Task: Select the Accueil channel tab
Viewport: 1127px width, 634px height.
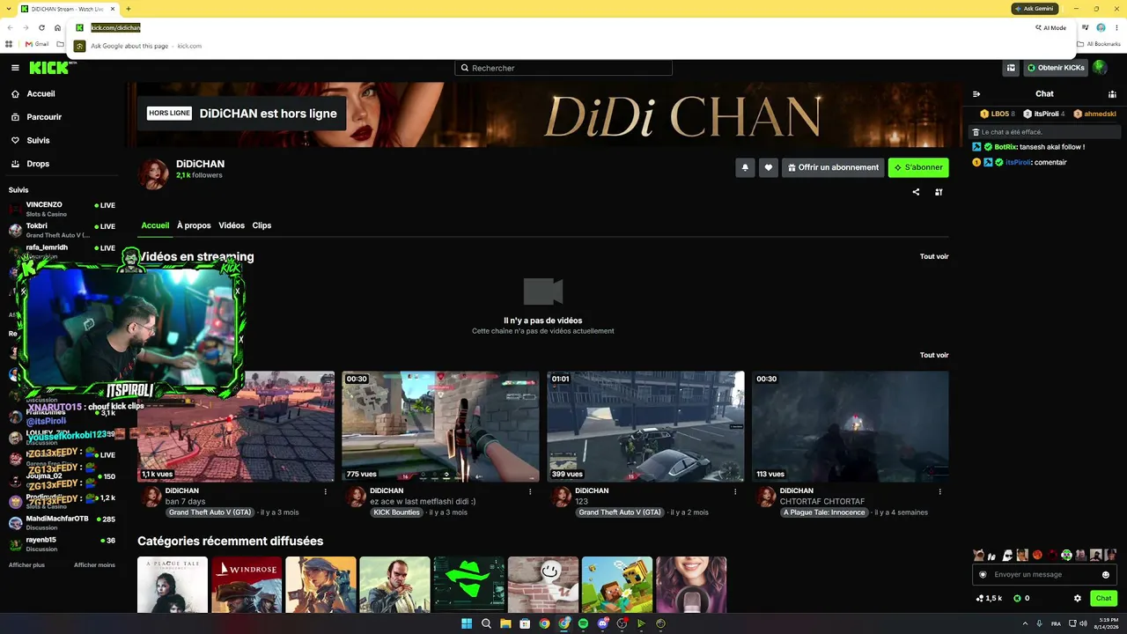Action: point(155,225)
